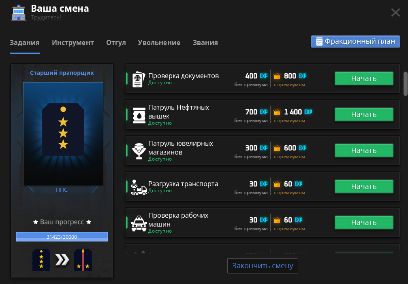Screen dimensions: 408x284
Task: Click the task list vertical scrollbar
Action: pos(405,83)
